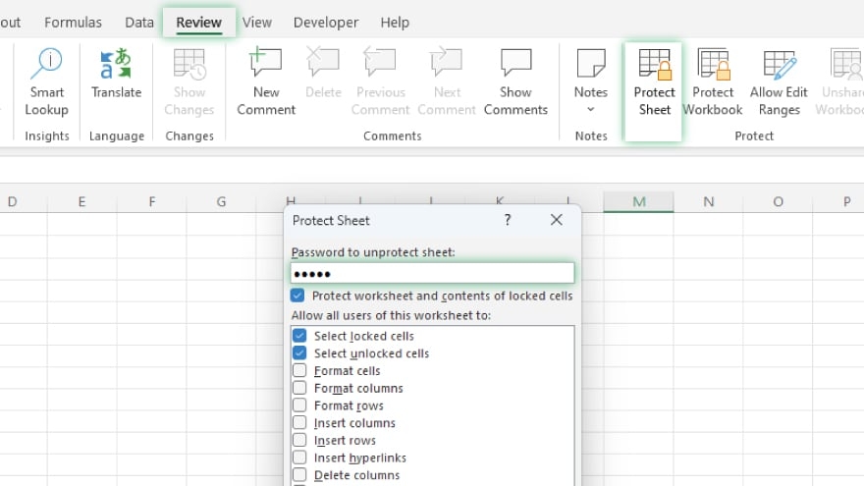This screenshot has height=486, width=864.
Task: Select column M header
Action: 638,201
